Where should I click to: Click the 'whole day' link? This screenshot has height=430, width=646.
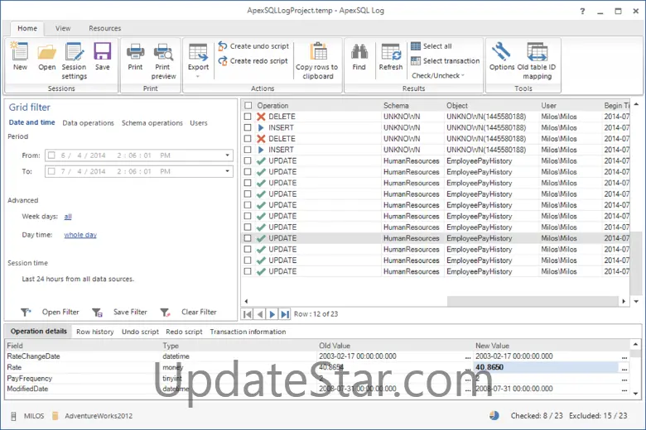[80, 235]
